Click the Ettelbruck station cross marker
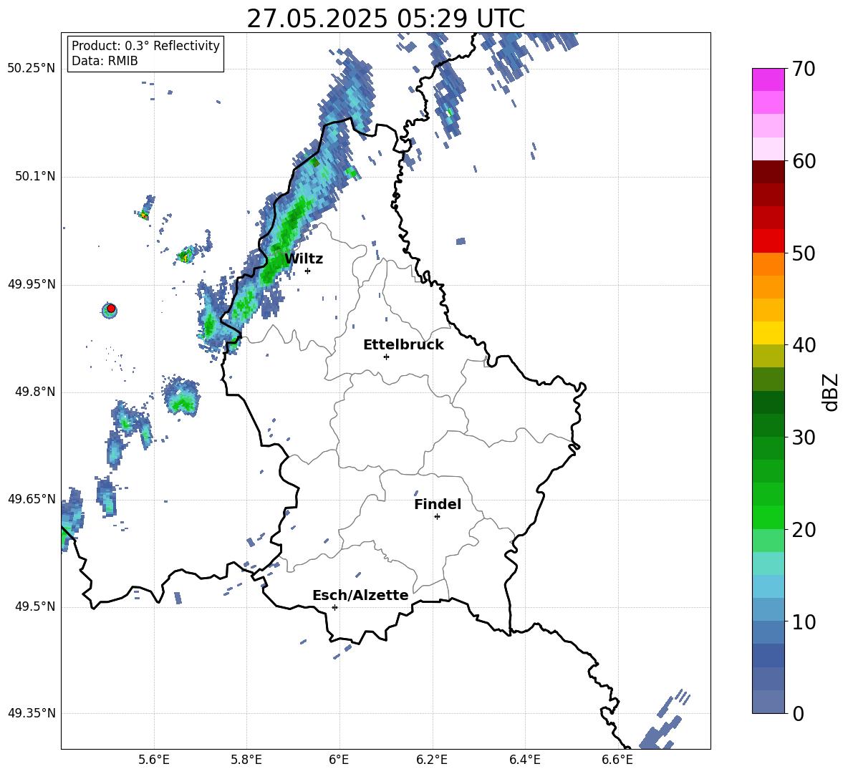Screen dimensions: 848x774 tap(386, 357)
